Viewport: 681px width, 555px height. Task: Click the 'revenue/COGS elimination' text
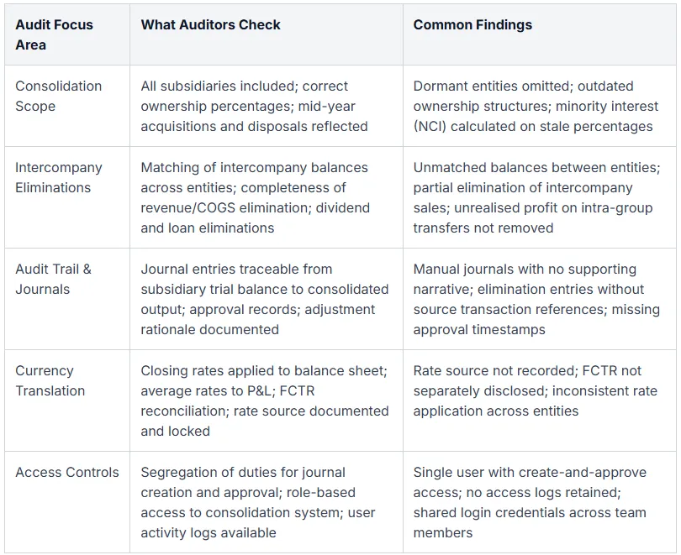coord(226,207)
